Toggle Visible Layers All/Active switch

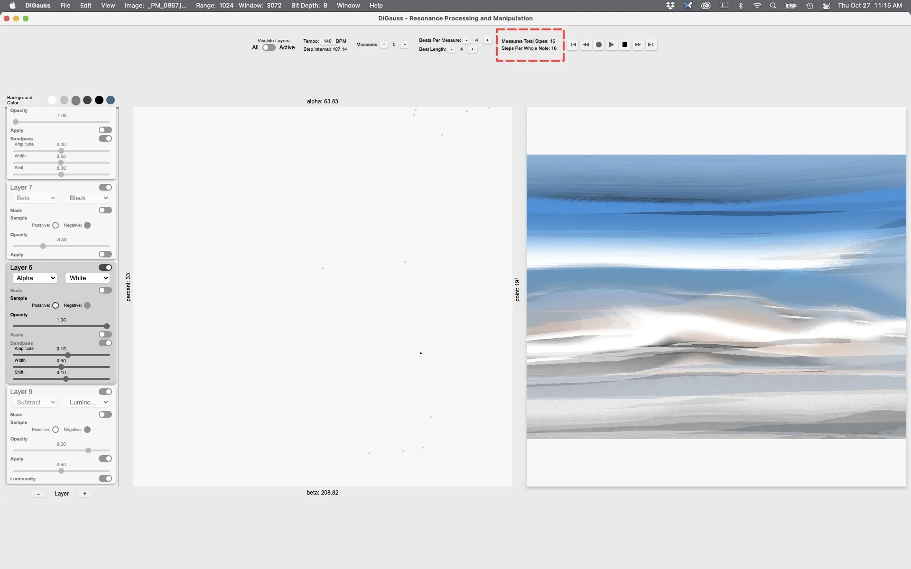(x=269, y=47)
